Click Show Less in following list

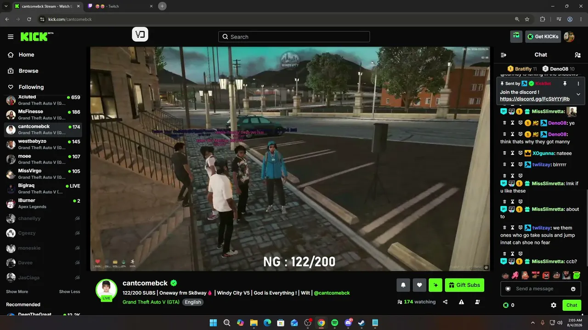[69, 291]
